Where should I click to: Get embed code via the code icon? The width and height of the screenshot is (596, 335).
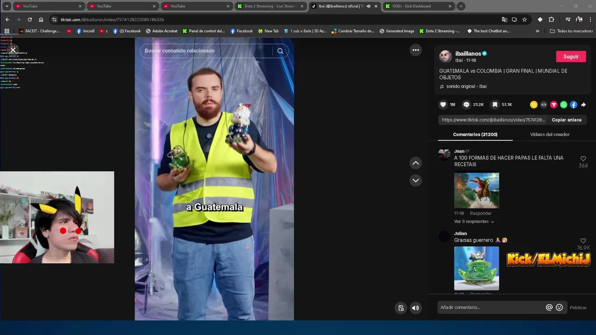coord(543,105)
